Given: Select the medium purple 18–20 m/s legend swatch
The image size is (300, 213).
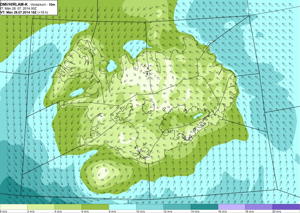Looking at the screenshot, I should 259,207.
